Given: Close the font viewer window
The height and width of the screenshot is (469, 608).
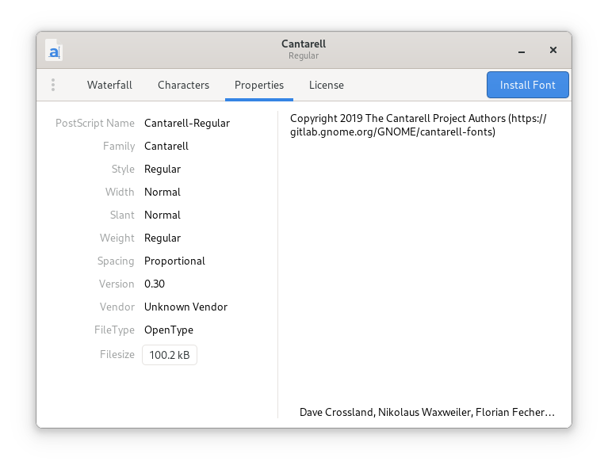Looking at the screenshot, I should [553, 51].
